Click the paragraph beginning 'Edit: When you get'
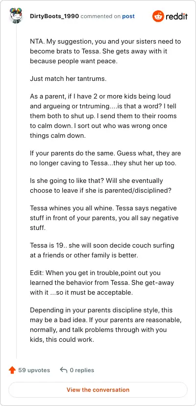196x406 pixels. [x=102, y=282]
